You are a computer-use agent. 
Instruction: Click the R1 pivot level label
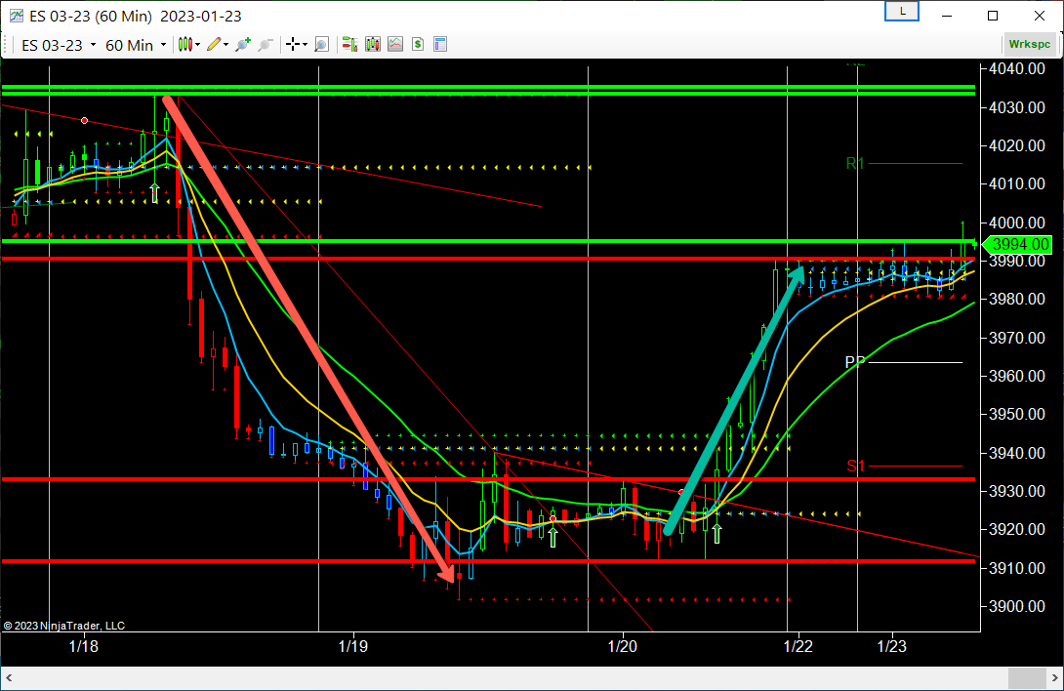tap(855, 164)
